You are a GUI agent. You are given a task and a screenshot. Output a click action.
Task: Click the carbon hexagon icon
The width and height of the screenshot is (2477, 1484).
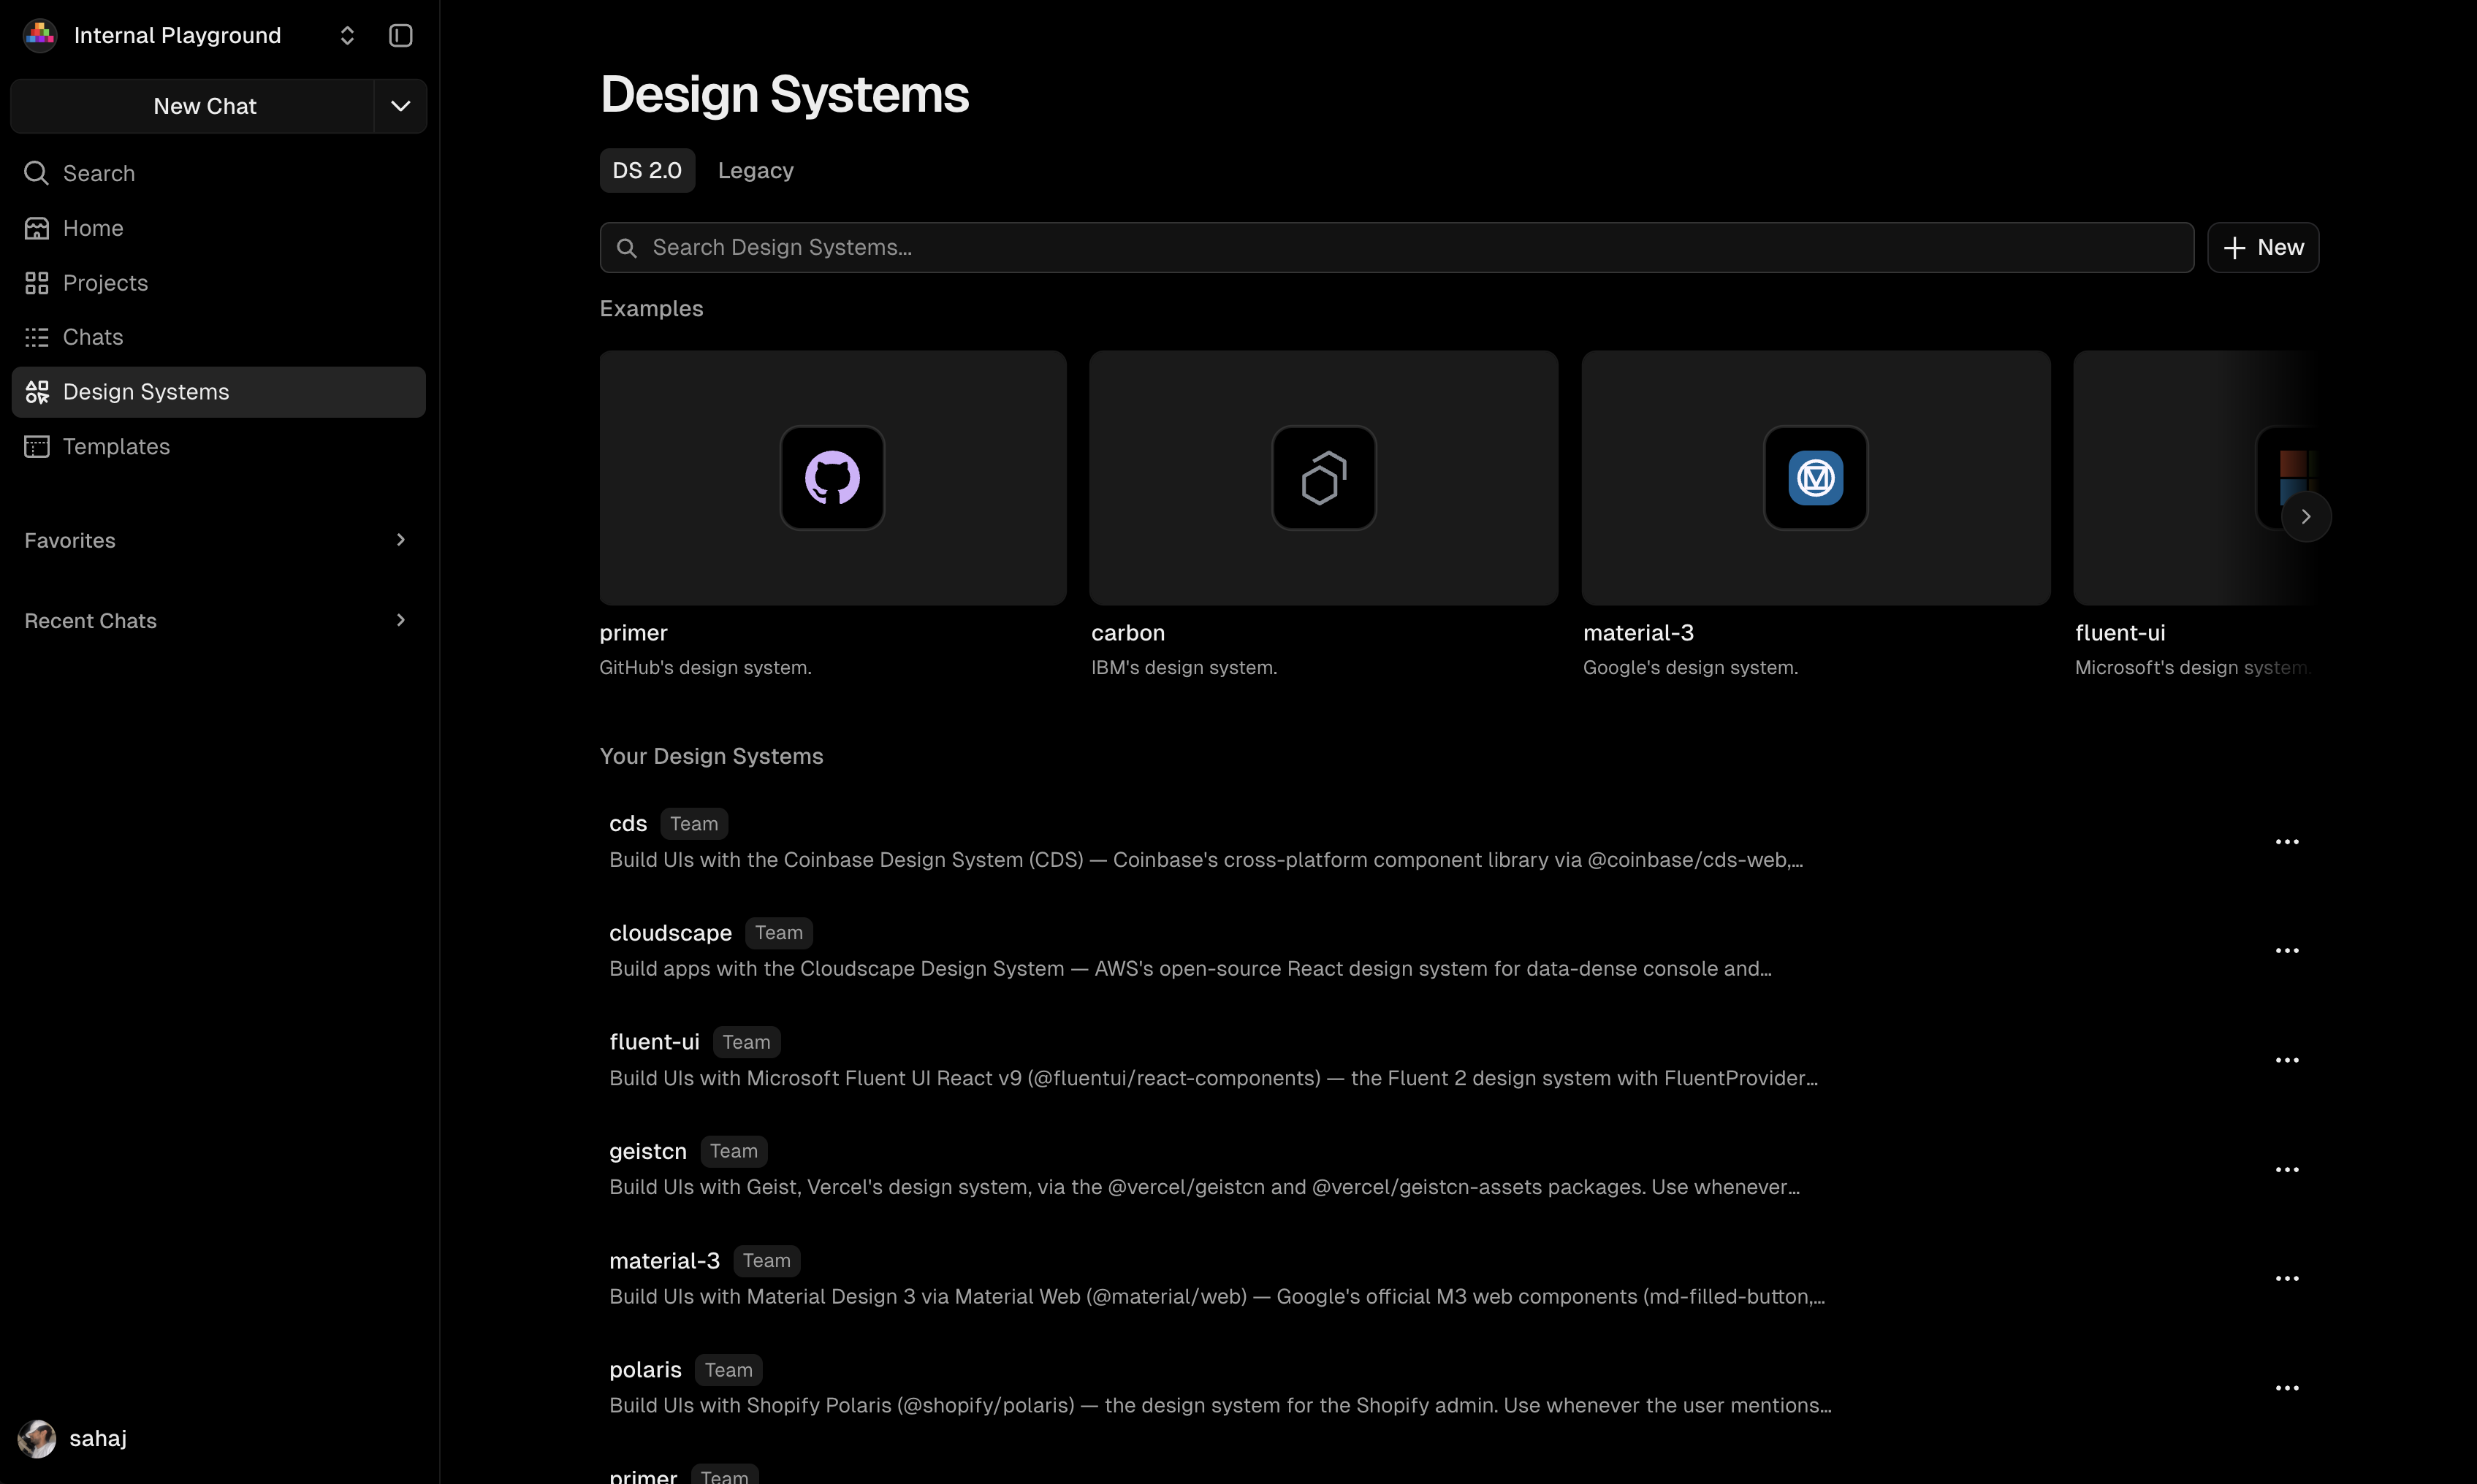click(1323, 478)
